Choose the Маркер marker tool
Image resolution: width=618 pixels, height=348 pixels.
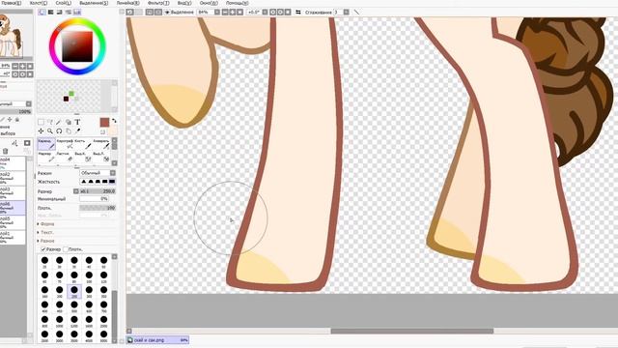(x=46, y=157)
